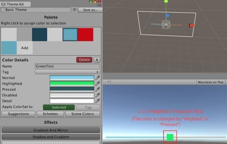Switch to GS Theme Kit tab

[16, 4]
